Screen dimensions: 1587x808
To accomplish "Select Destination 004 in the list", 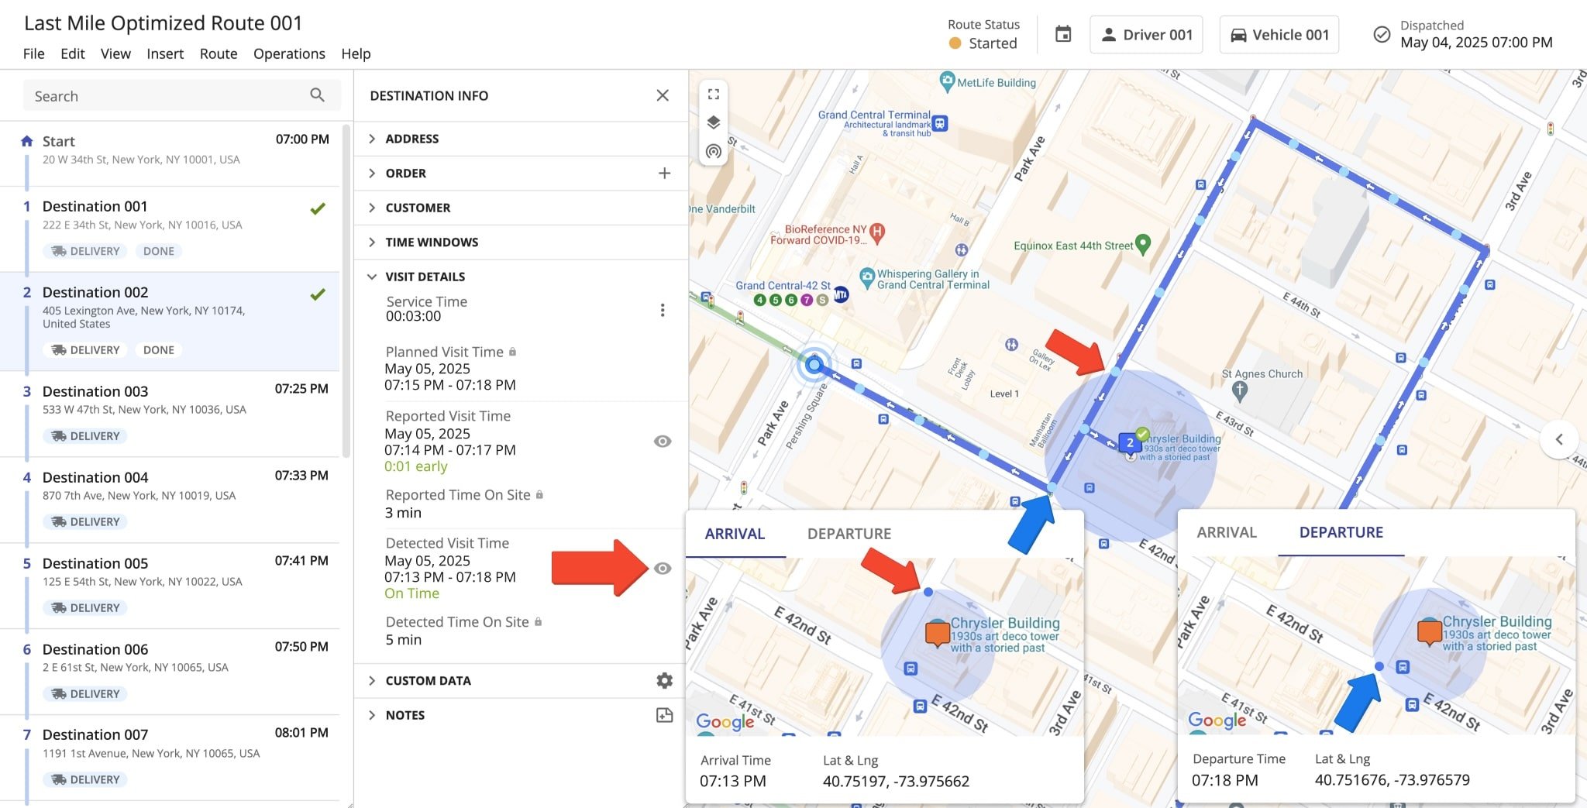I will 170,500.
